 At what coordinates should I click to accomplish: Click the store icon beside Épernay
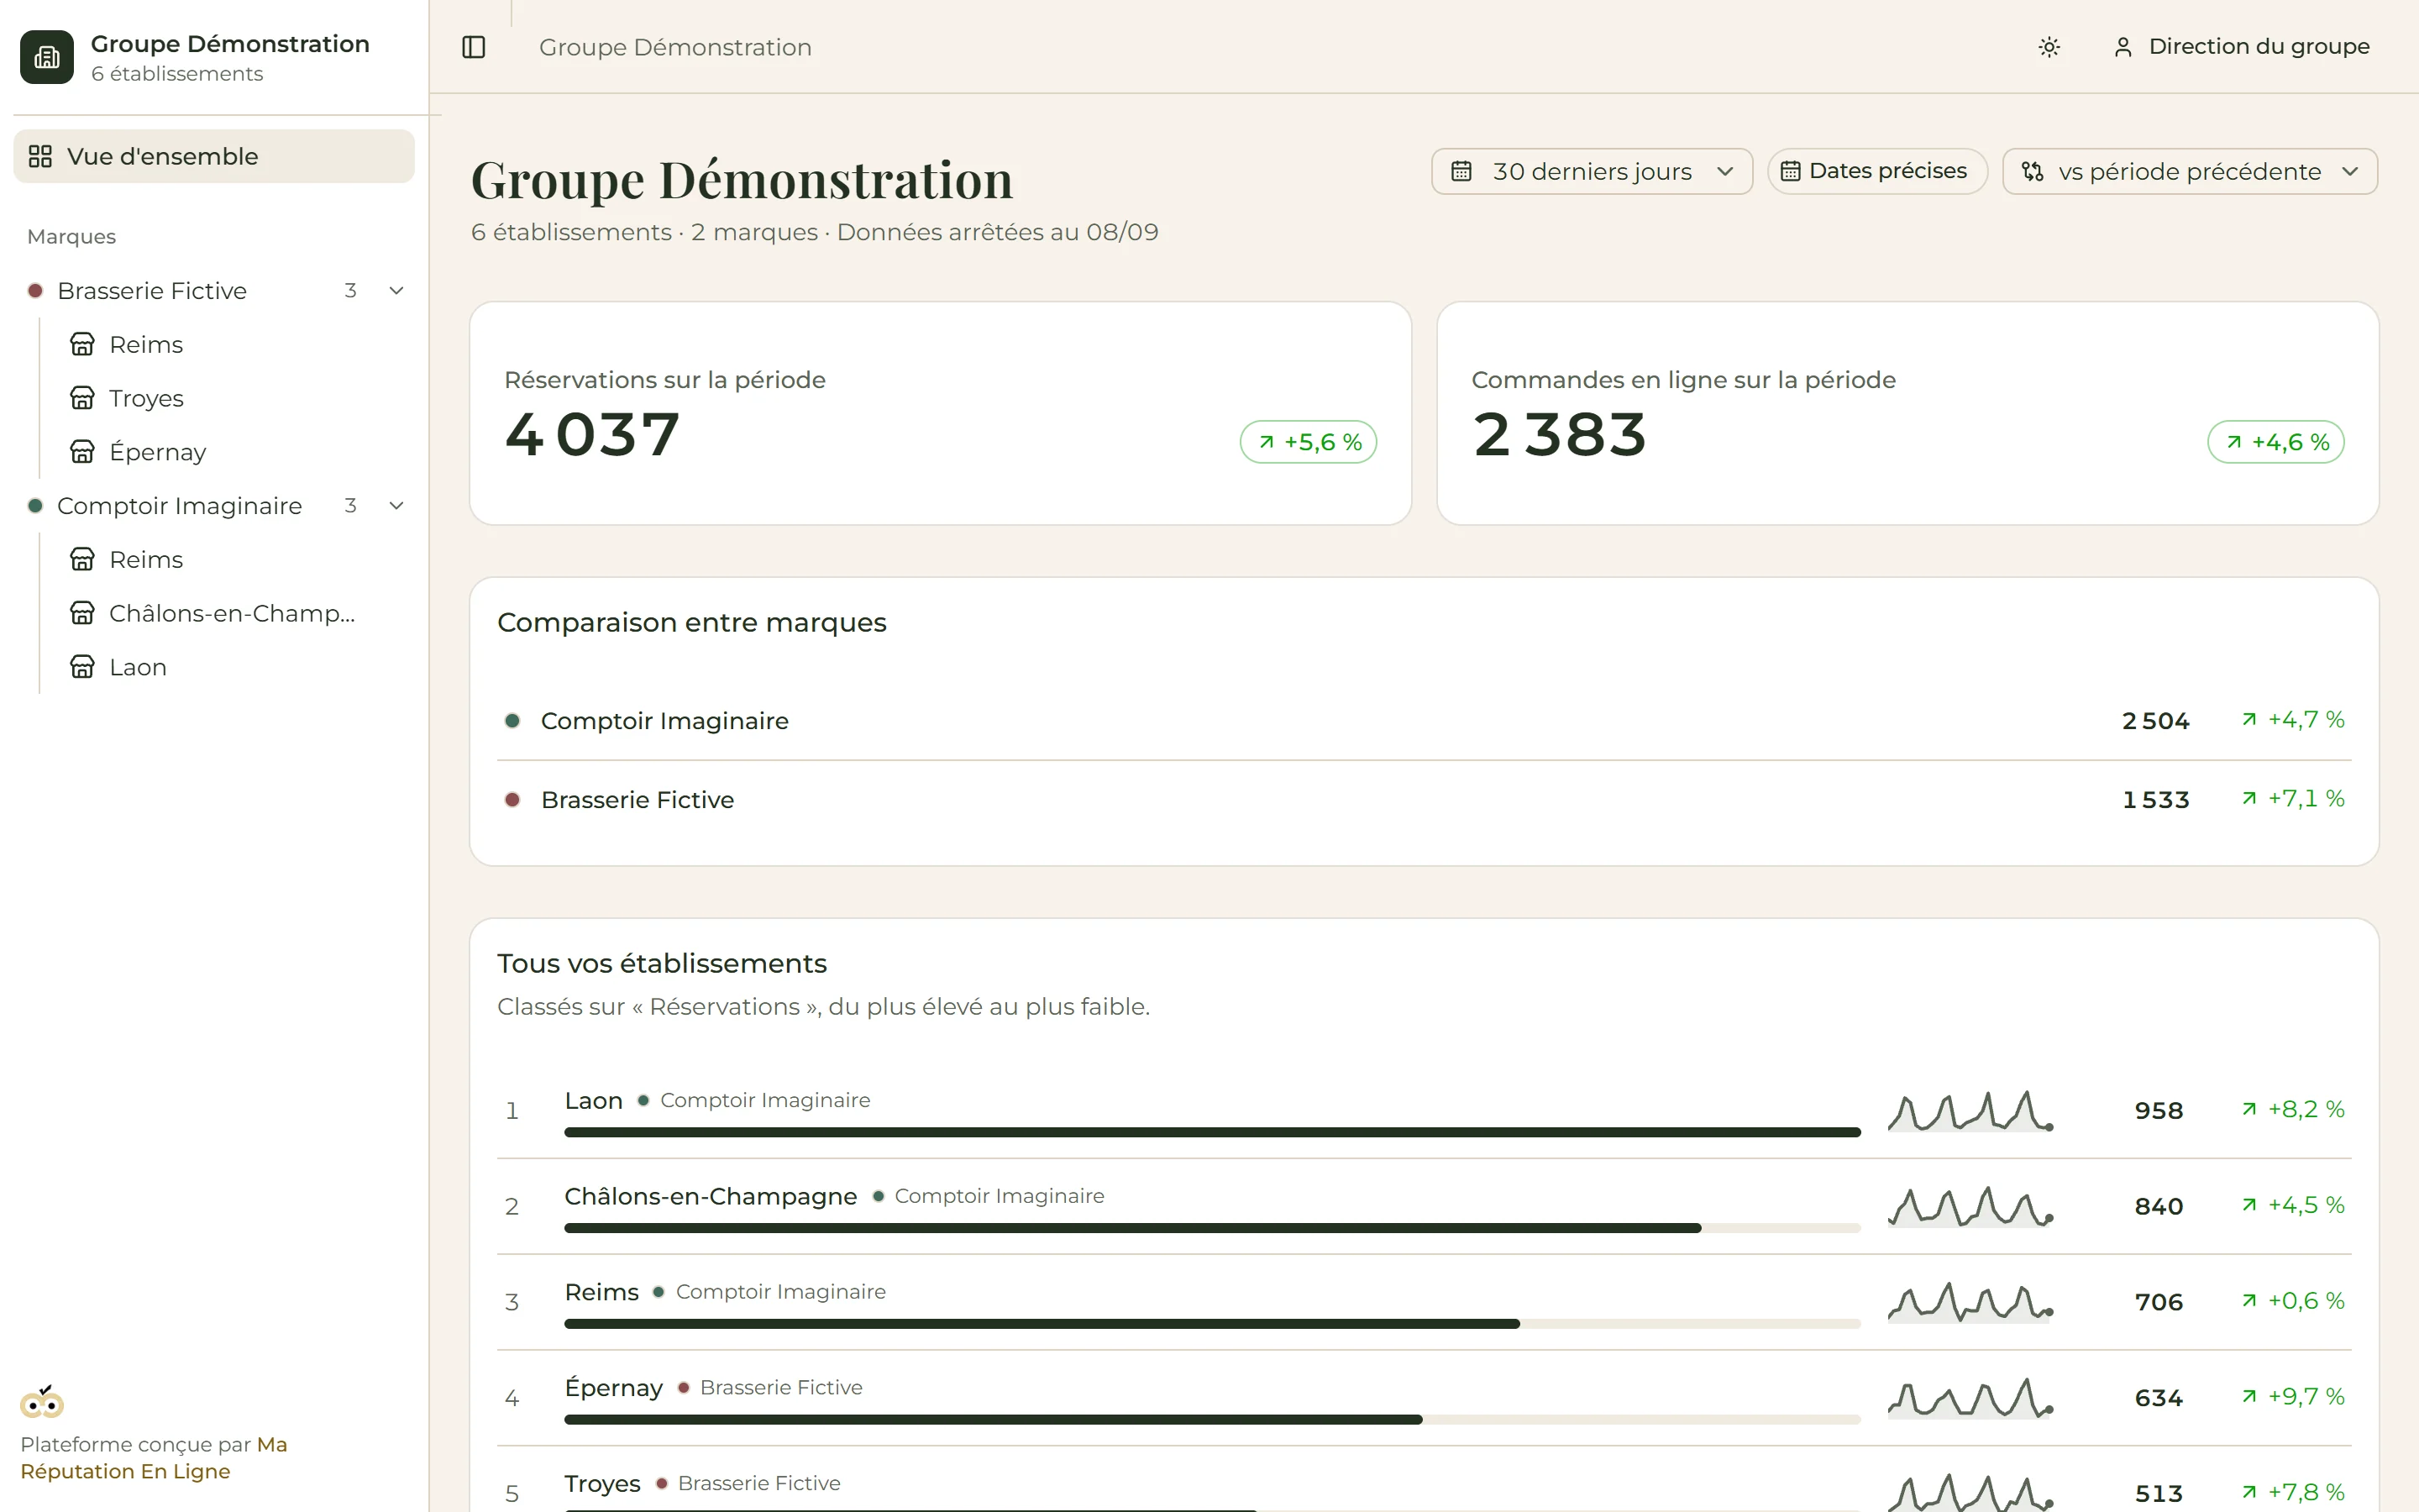(x=82, y=452)
